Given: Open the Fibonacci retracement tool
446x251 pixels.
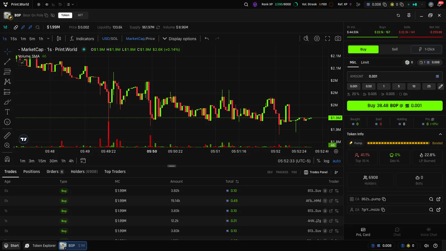Looking at the screenshot, I should [7, 72].
